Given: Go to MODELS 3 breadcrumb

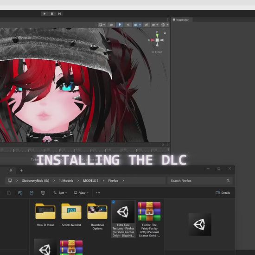Looking at the screenshot, I should [91, 181].
